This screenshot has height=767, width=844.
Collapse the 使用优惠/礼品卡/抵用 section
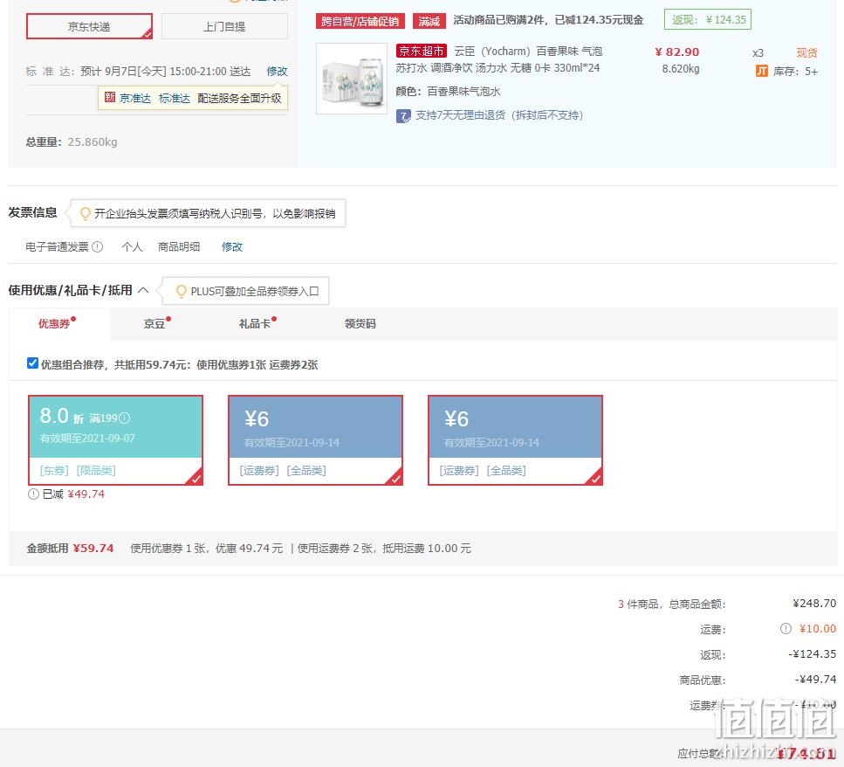coord(143,290)
